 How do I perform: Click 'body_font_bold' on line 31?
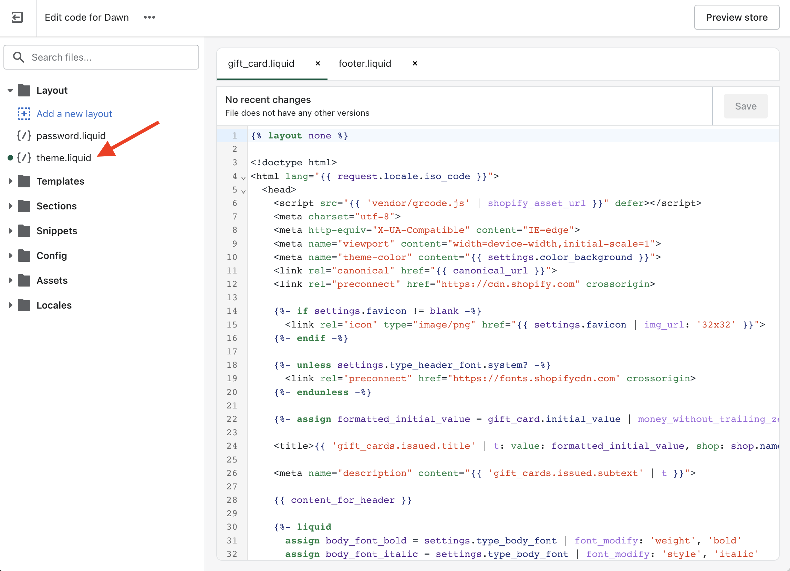click(x=366, y=541)
